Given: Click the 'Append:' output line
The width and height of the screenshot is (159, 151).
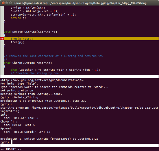Looking at the screenshot, I should click(6, 128).
